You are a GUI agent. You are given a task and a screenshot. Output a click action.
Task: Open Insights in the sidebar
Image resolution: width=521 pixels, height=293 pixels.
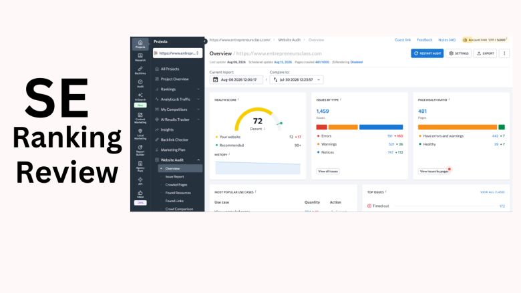(x=167, y=129)
